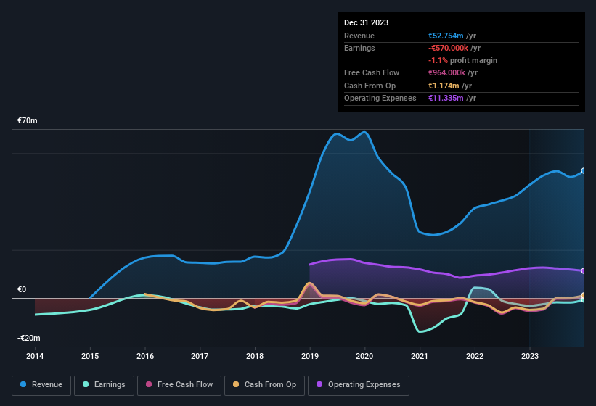Click the teal Earnings legend dot
Image resolution: width=596 pixels, height=406 pixels.
[86, 385]
